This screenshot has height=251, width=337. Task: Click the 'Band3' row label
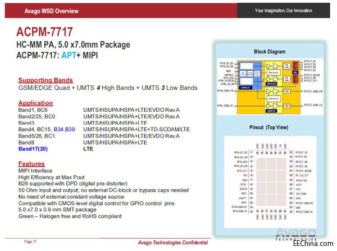26,123
